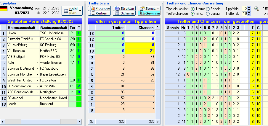Click the Heimmannschaft column header
This screenshot has height=126, width=268.
click(x=21, y=27)
